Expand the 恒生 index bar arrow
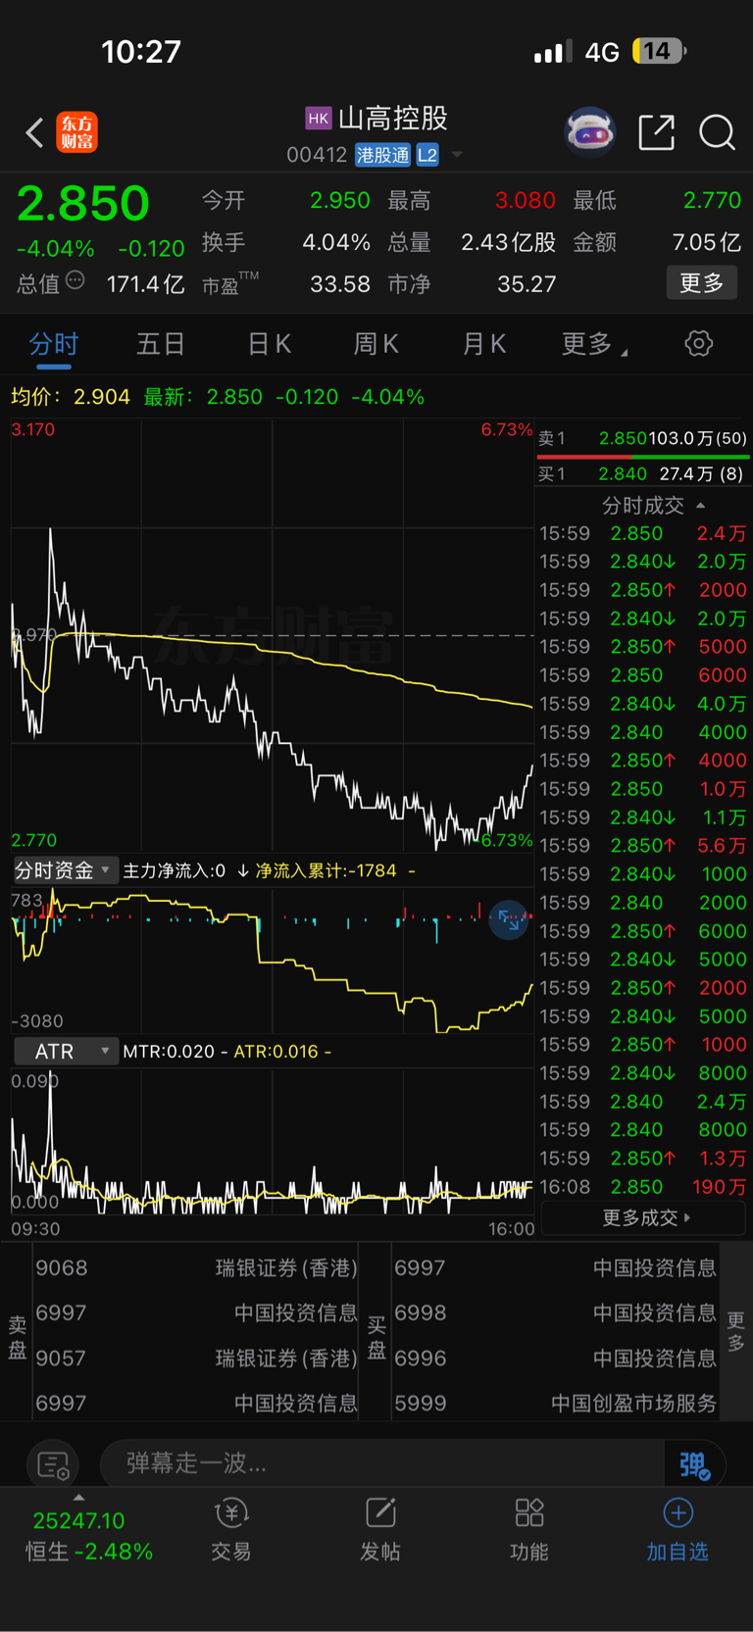753x1632 pixels. click(x=78, y=1498)
